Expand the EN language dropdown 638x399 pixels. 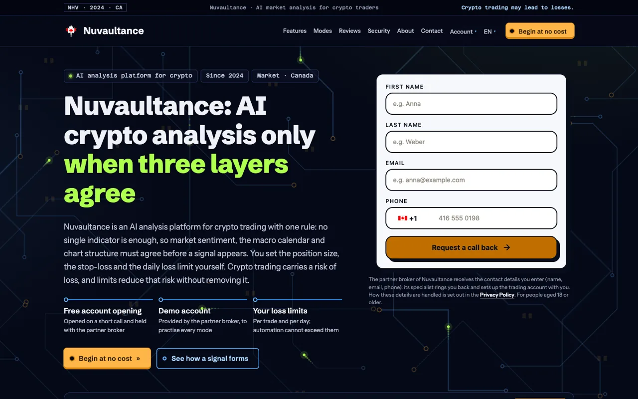click(x=489, y=31)
